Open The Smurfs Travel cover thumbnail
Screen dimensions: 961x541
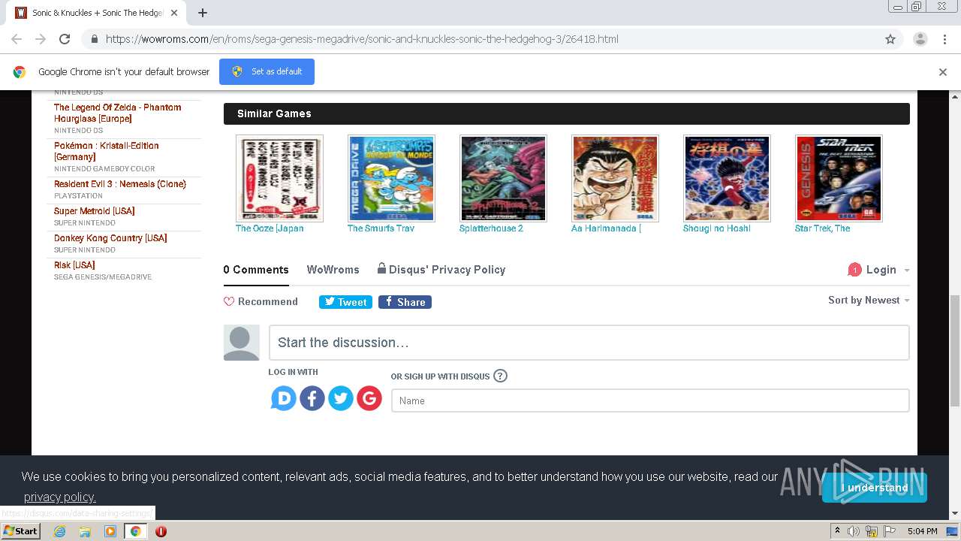tap(391, 178)
